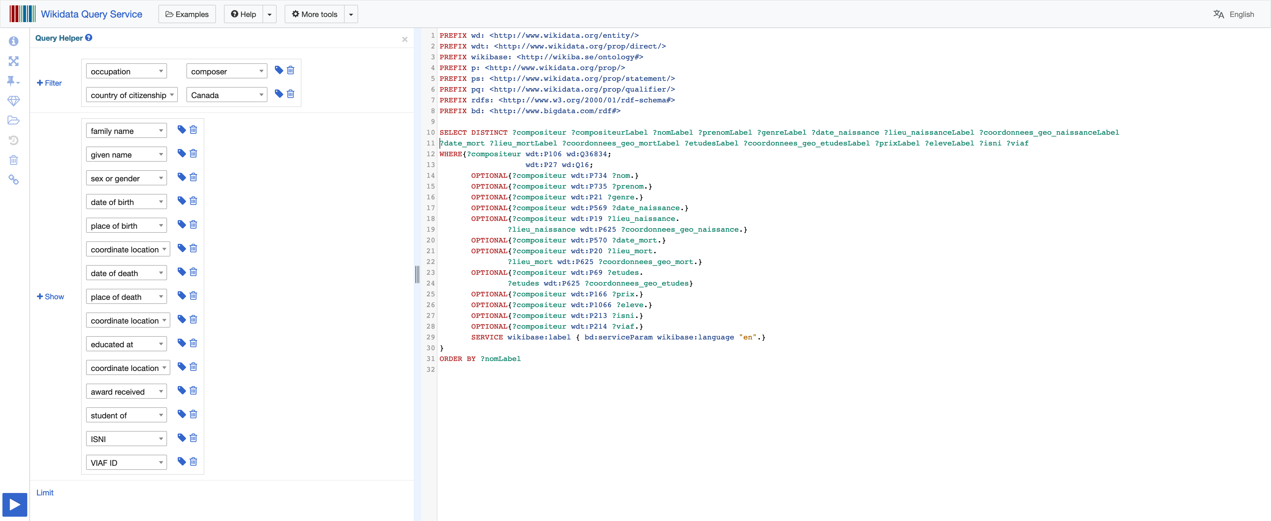
Task: Click tag icon next to given name
Action: 182,153
